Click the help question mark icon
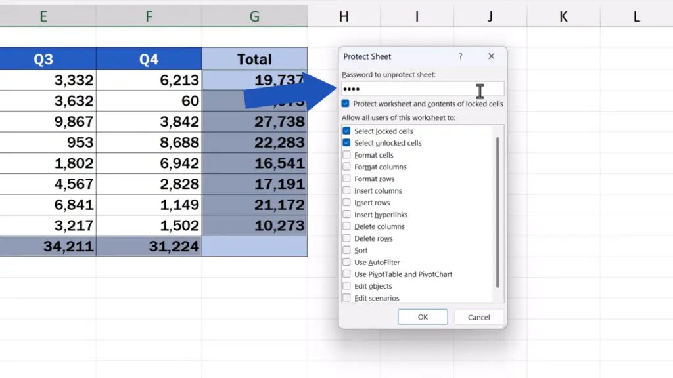Image resolution: width=673 pixels, height=378 pixels. 460,57
